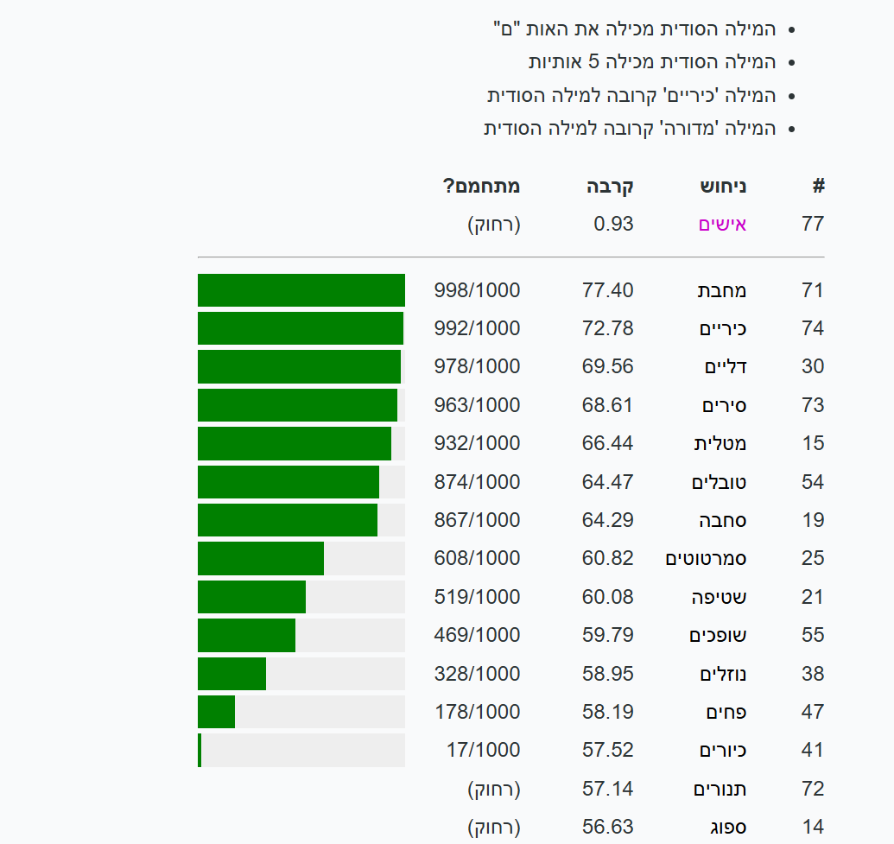
Task: Click the guess word 'שופכים'
Action: pos(718,635)
